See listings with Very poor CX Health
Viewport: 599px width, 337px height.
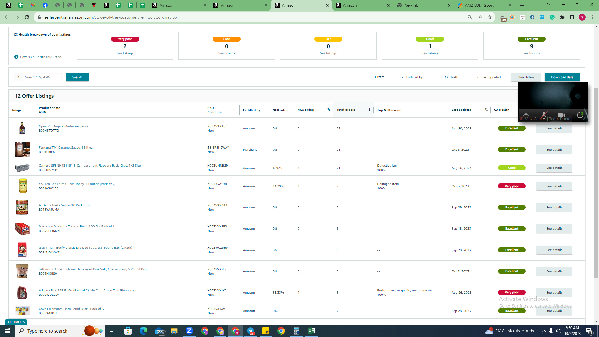[x=125, y=53]
